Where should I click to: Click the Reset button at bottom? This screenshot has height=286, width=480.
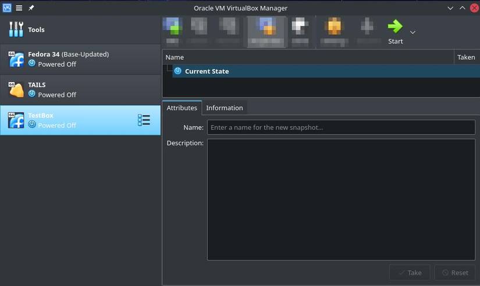(x=455, y=273)
